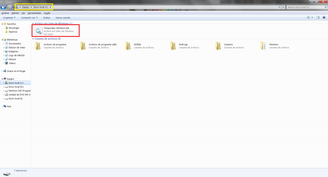Select Favoritos in the navigation pane
The height and width of the screenshot is (177, 328).
[11, 24]
